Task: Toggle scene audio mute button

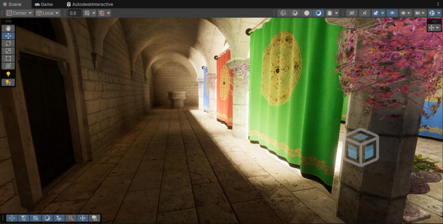Action: [364, 13]
